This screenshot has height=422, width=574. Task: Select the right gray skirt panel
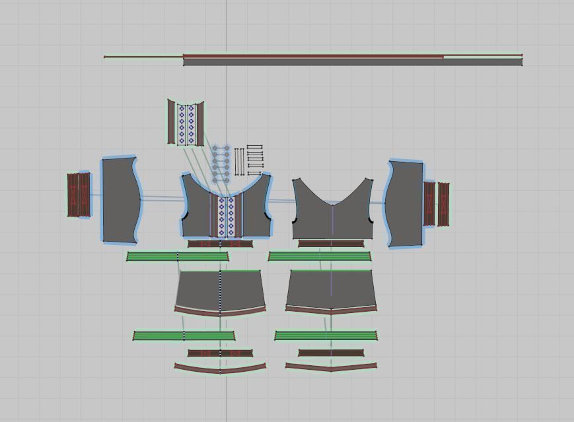point(332,289)
